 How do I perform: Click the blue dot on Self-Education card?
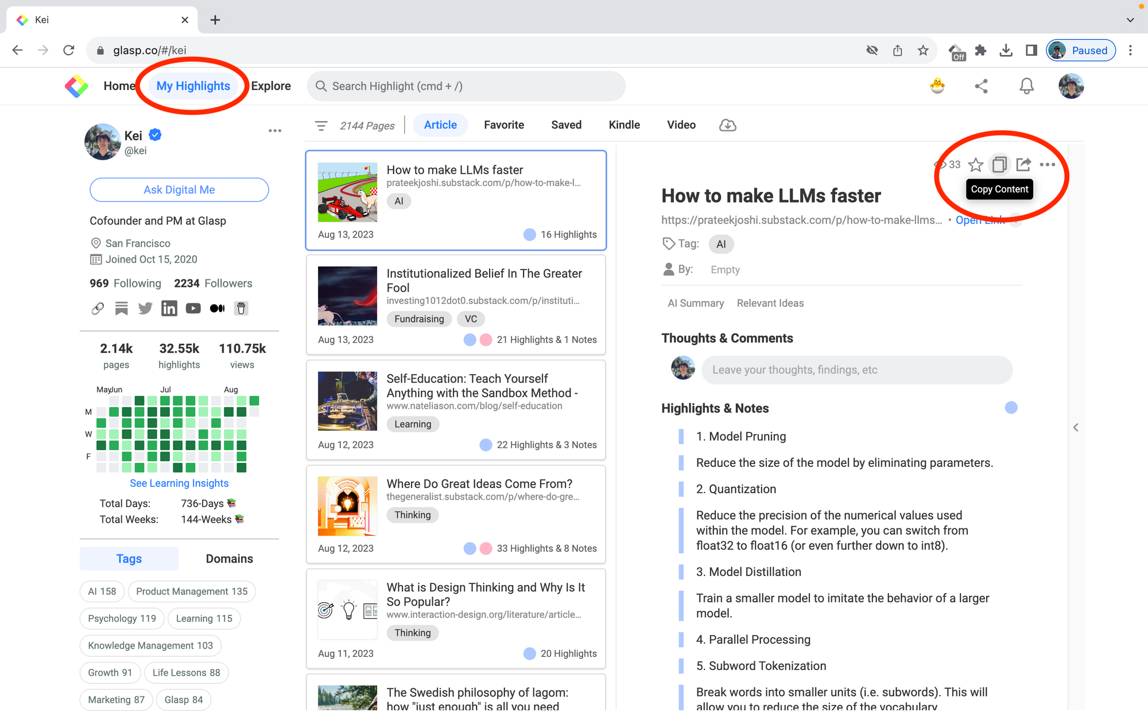point(486,445)
